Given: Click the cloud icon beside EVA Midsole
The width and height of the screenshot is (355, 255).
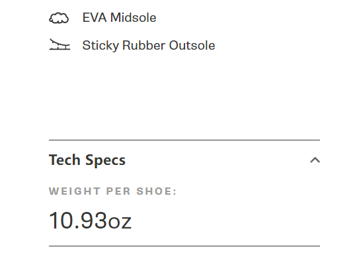Looking at the screenshot, I should [x=59, y=18].
